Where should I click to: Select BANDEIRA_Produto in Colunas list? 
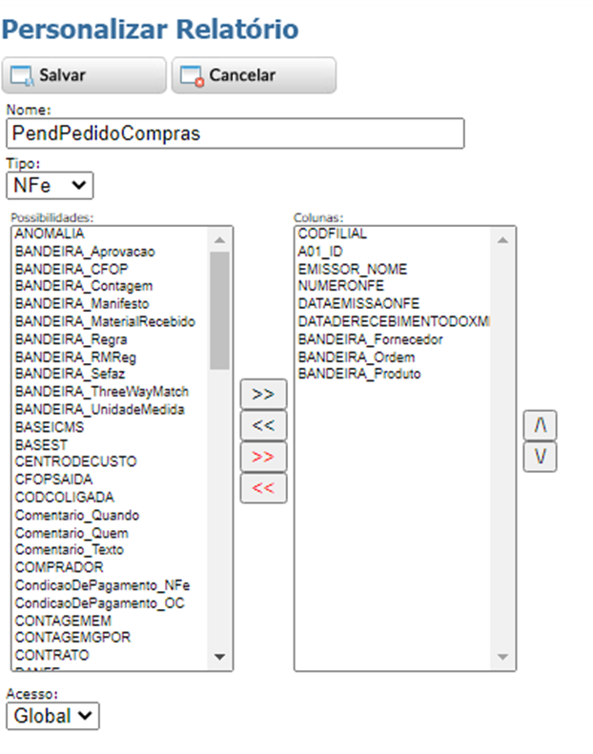point(358,375)
